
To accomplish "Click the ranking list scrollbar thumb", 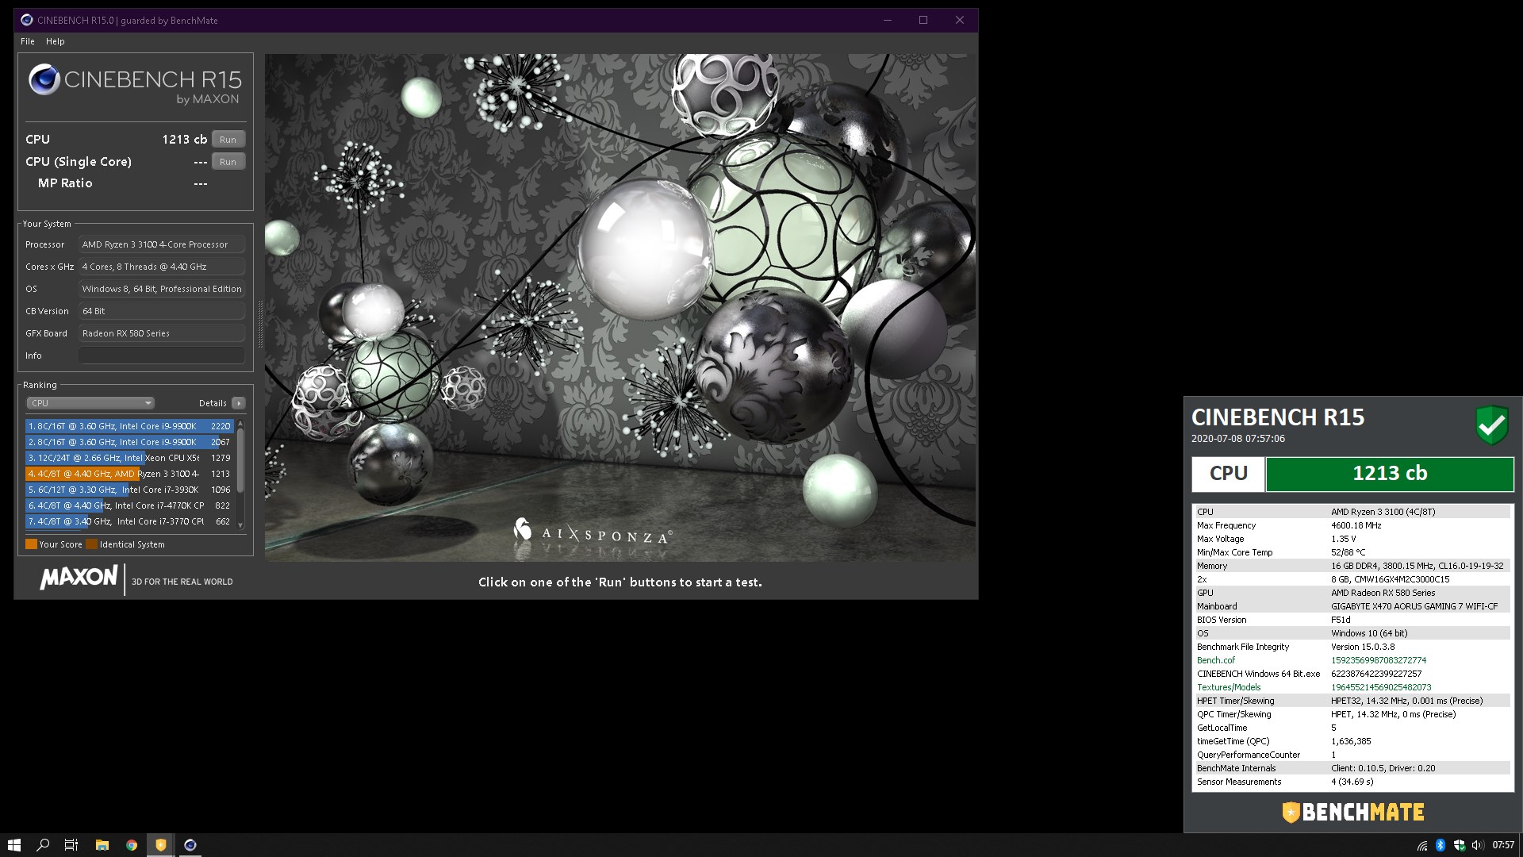I will coord(240,460).
